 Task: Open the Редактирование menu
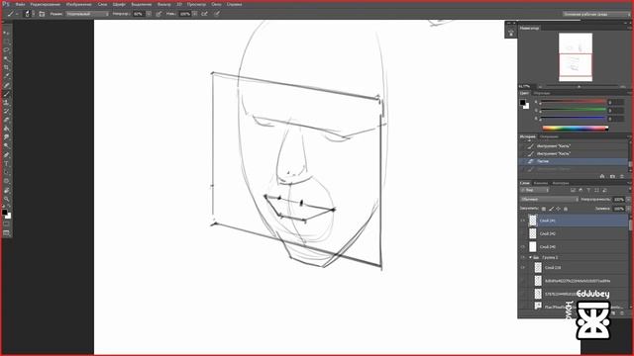(46, 4)
